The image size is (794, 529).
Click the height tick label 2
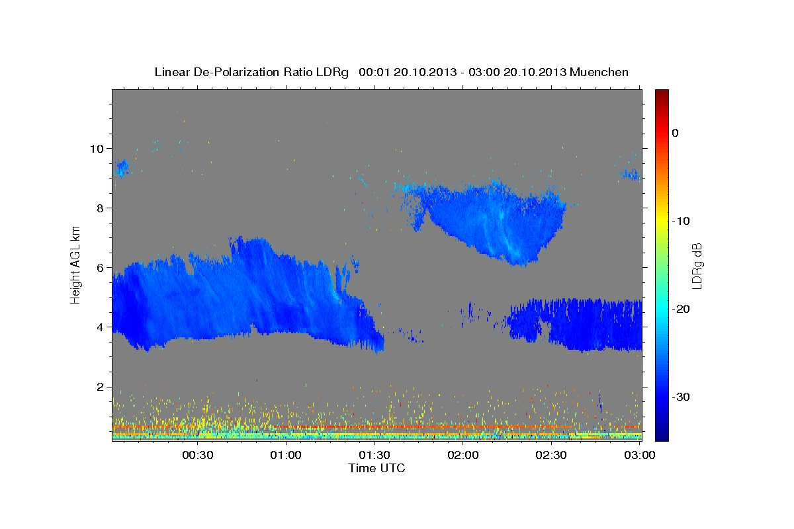click(x=101, y=387)
